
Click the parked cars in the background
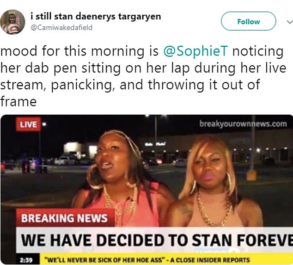click(67, 160)
